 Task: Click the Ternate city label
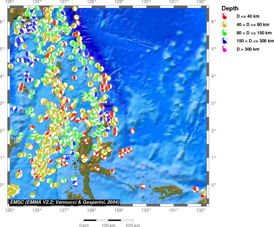point(85,162)
